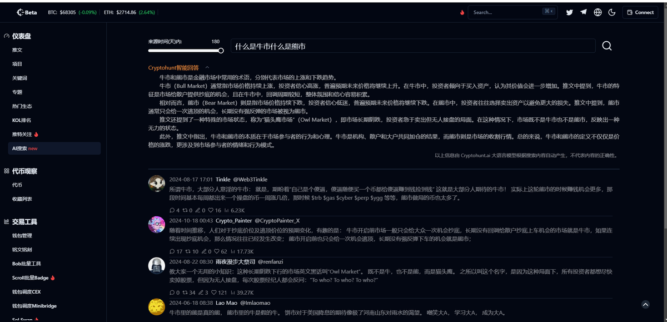
Task: Open 热门生态 in the sidebar
Action: [22, 106]
